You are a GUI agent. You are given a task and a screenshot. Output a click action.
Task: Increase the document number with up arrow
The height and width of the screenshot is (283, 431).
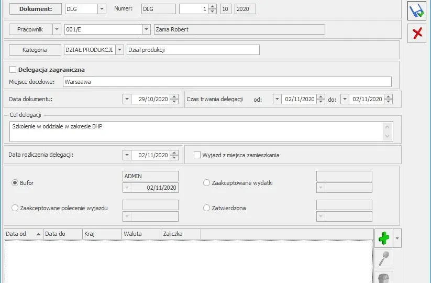(x=212, y=7)
